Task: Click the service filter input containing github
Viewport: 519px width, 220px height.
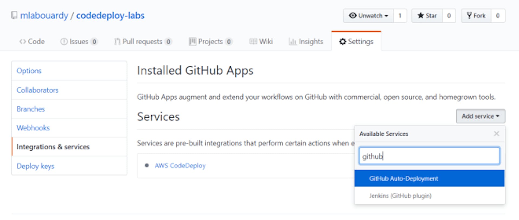Action: click(429, 156)
